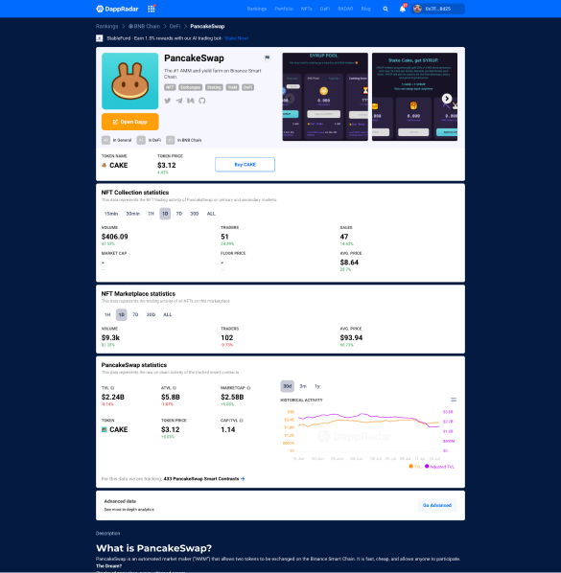Viewport: 561px width, 573px height.
Task: Click the ATVL info icon
Action: [175, 388]
